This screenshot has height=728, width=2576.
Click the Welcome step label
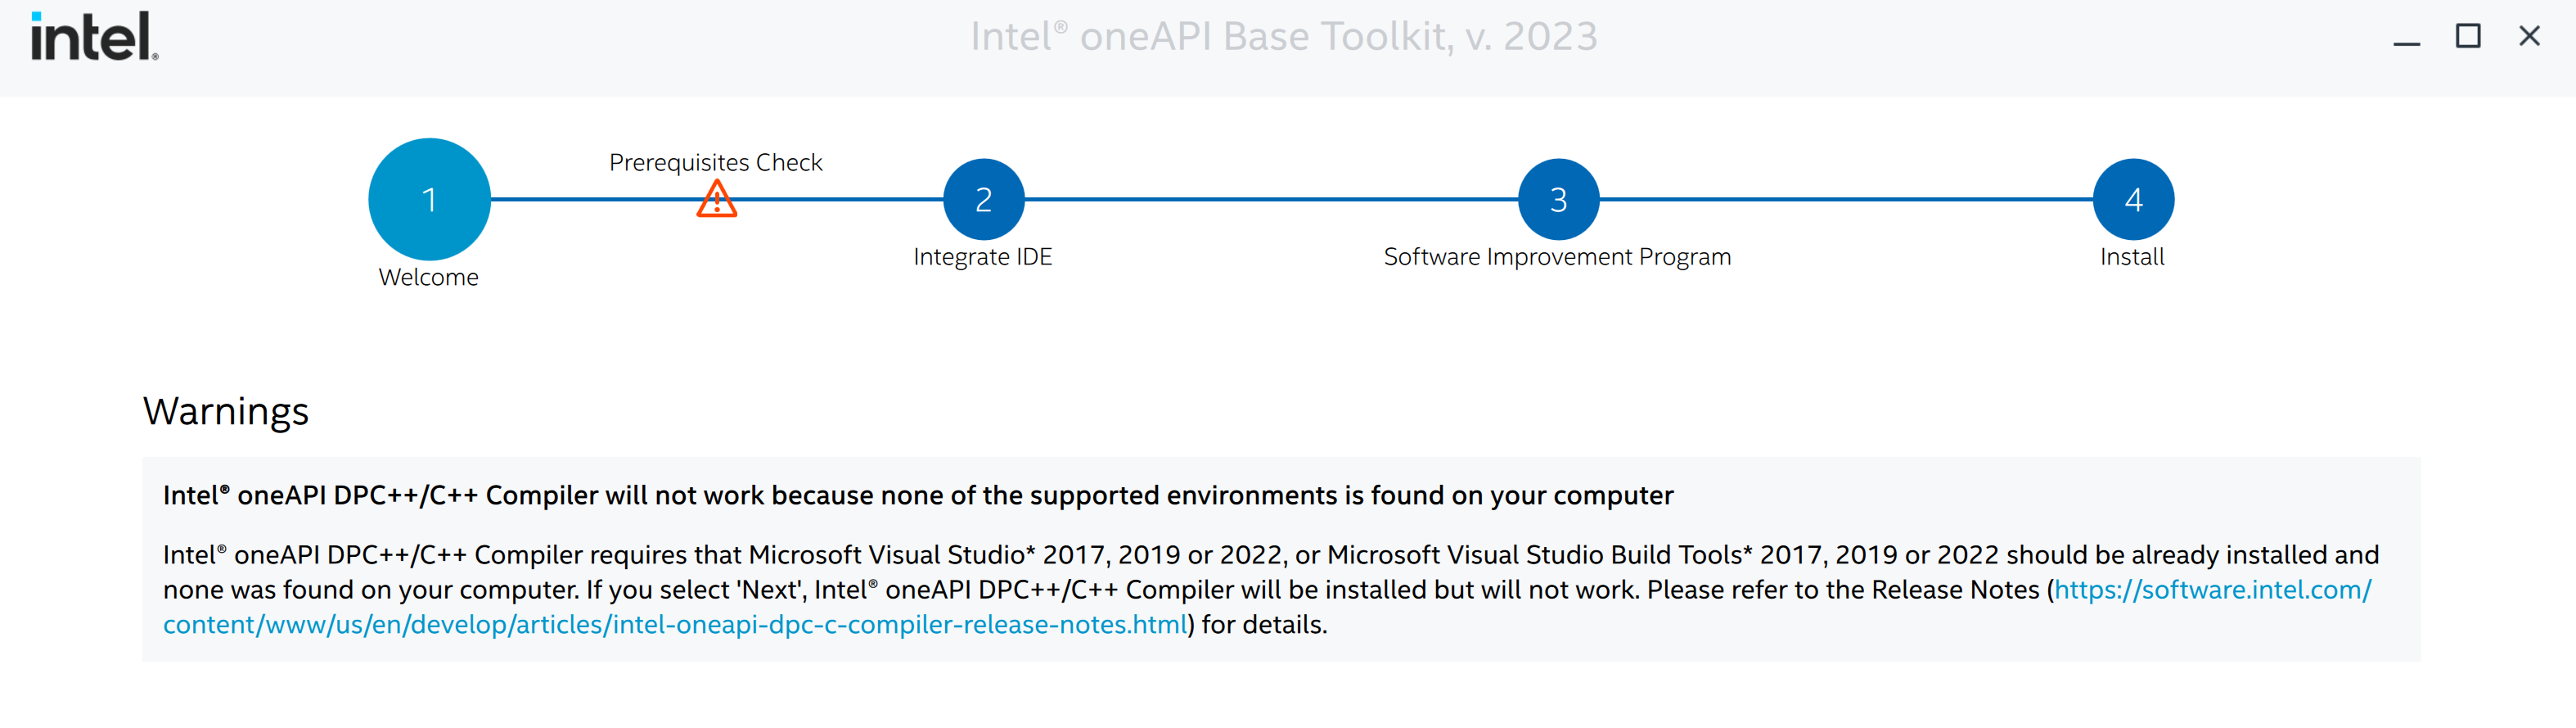(x=428, y=278)
